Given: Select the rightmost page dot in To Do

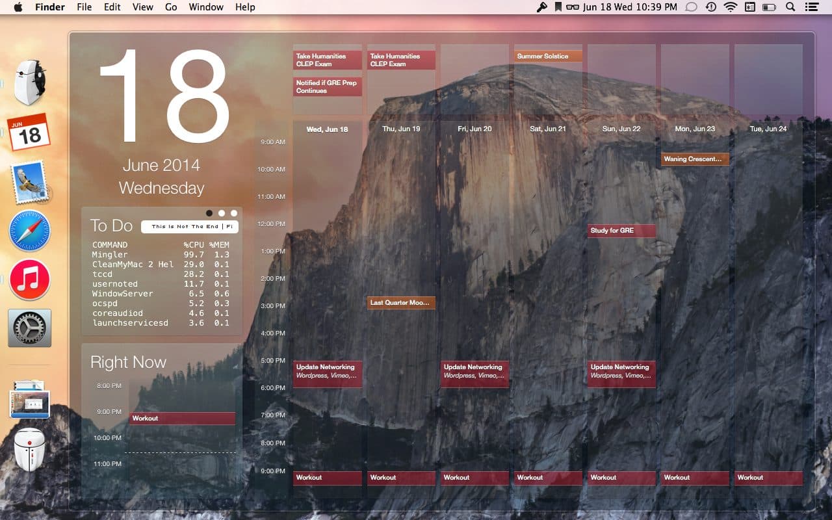Looking at the screenshot, I should (x=234, y=213).
